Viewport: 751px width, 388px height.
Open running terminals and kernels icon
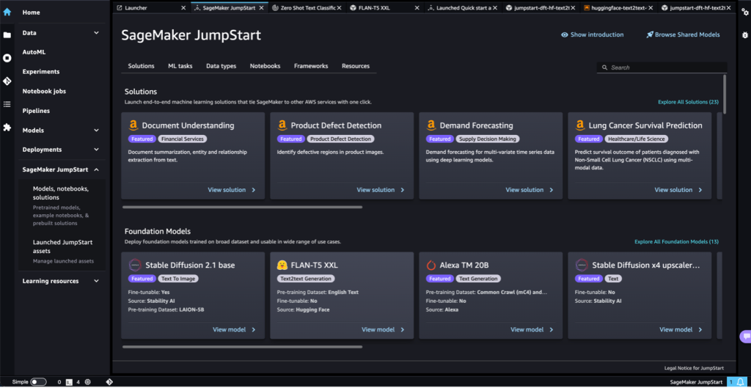(x=7, y=58)
